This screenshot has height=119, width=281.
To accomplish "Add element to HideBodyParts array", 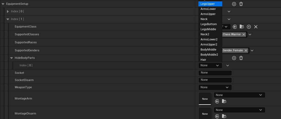I will 234,58.
